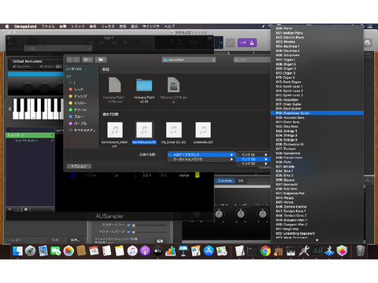Choose 046: Zombie Central preset
This screenshot has height=283, width=378.
pyautogui.click(x=317, y=207)
